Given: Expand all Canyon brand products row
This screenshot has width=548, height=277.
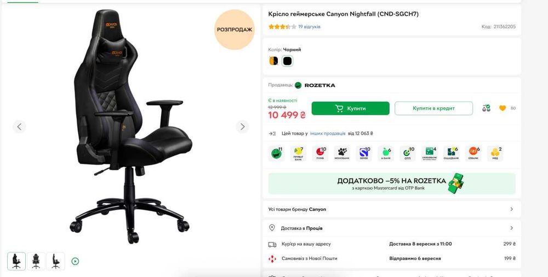Looking at the screenshot, I should point(392,209).
